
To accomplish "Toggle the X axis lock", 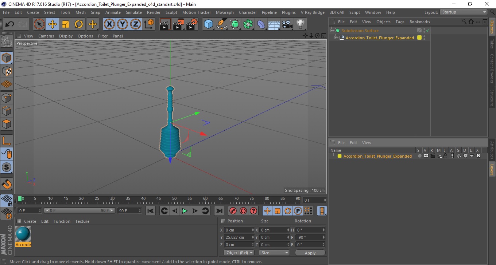I will tap(109, 24).
